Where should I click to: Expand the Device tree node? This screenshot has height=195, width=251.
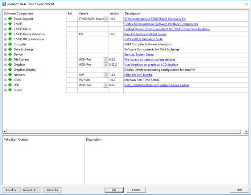pos(5,54)
